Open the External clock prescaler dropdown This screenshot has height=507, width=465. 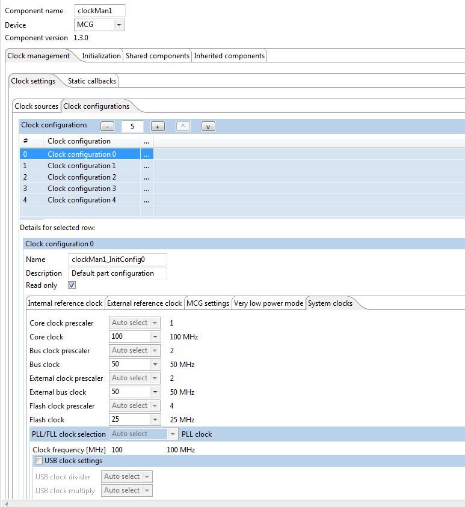(134, 378)
